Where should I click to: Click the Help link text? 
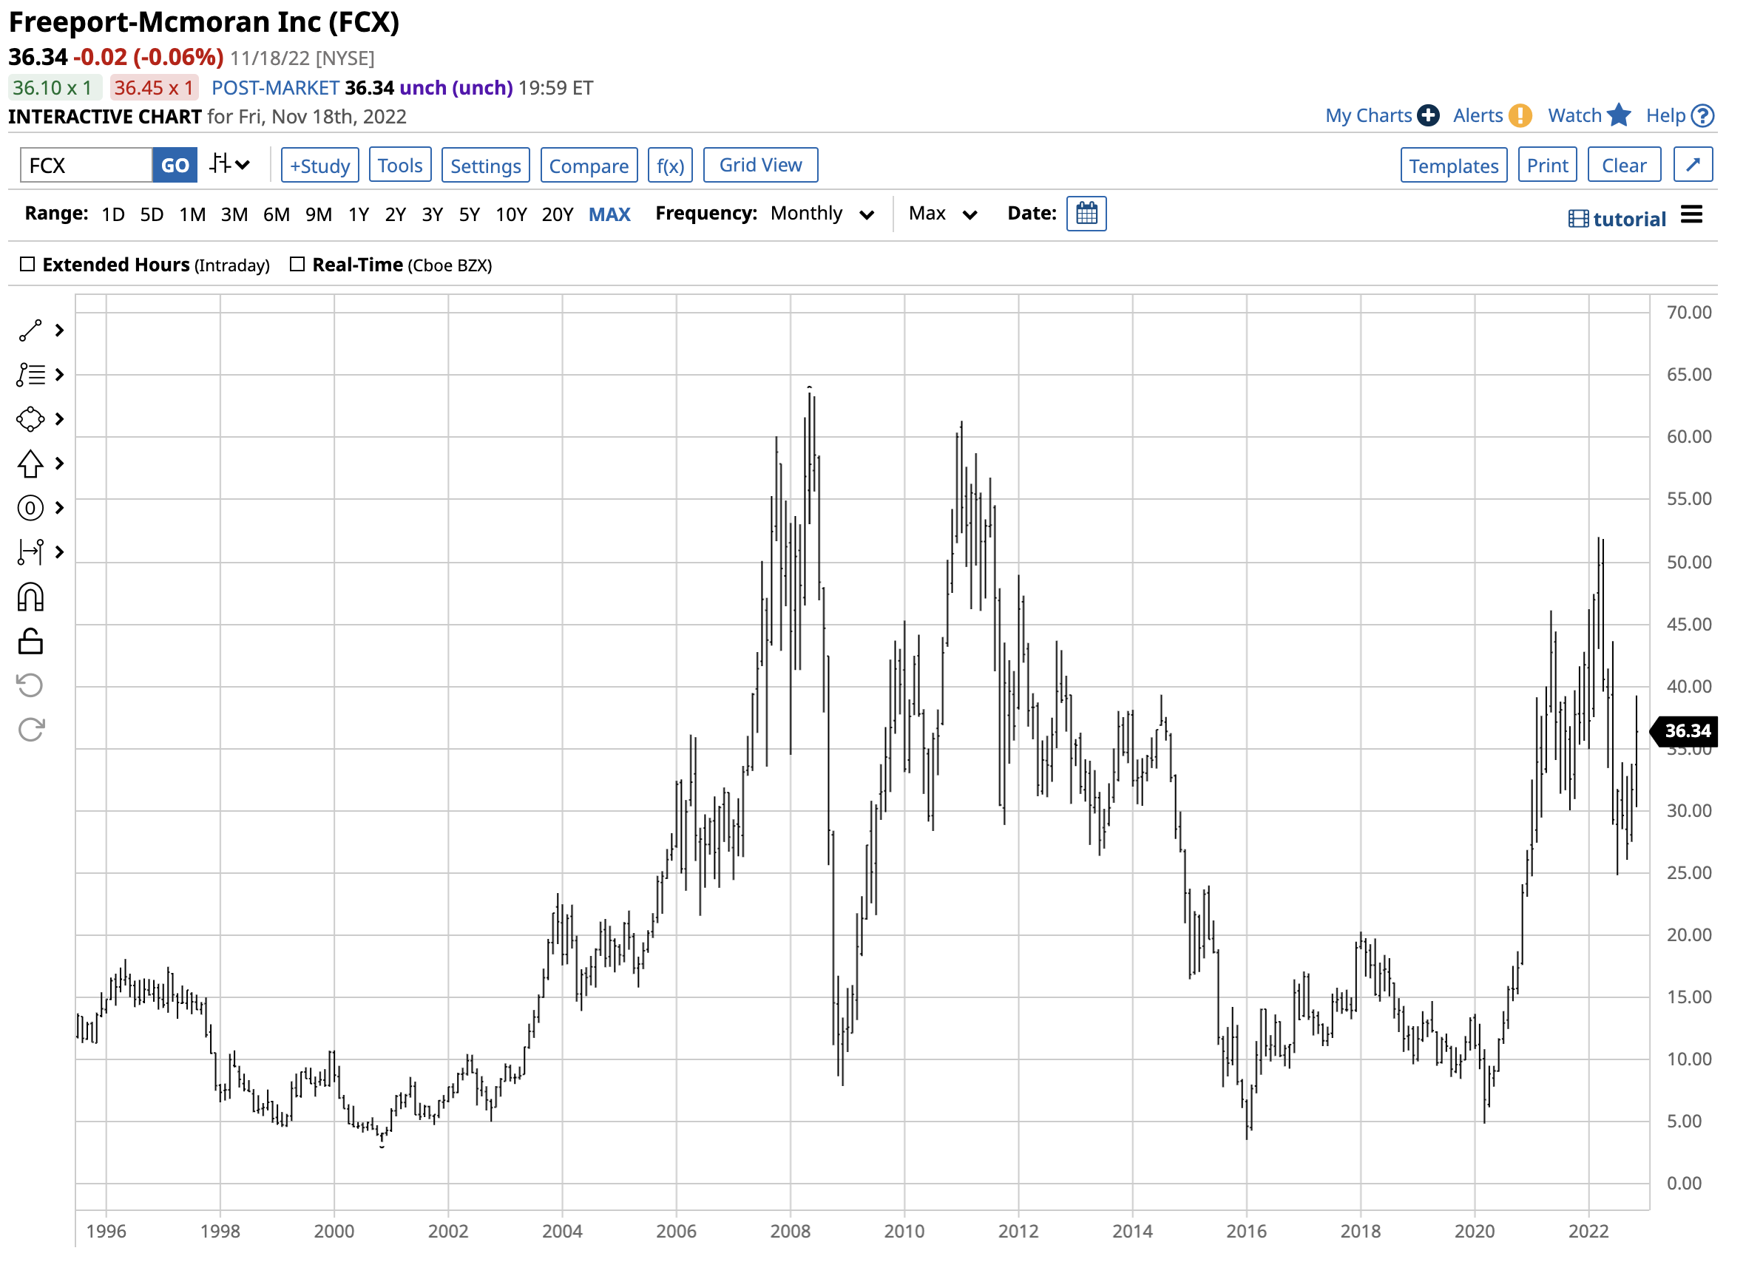click(1667, 116)
